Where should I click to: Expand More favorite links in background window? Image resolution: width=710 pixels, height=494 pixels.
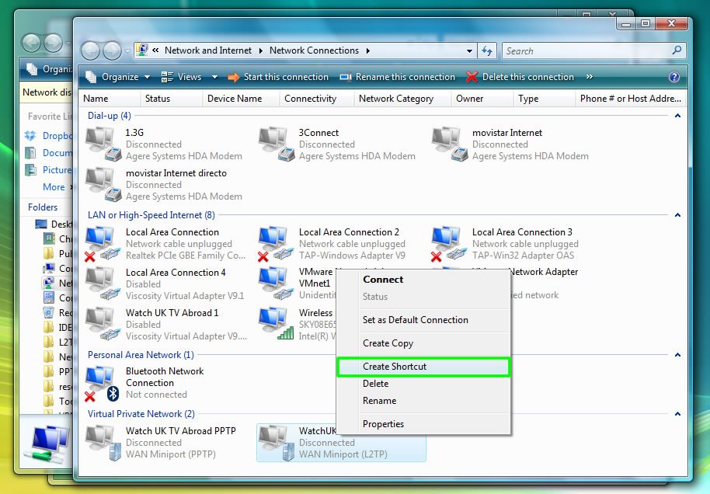pos(57,187)
